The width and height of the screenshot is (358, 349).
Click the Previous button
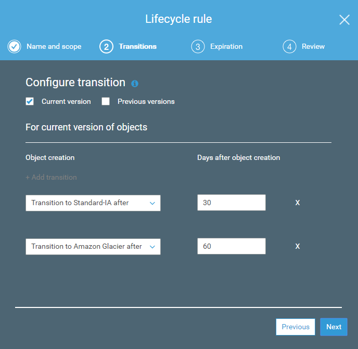click(x=296, y=327)
